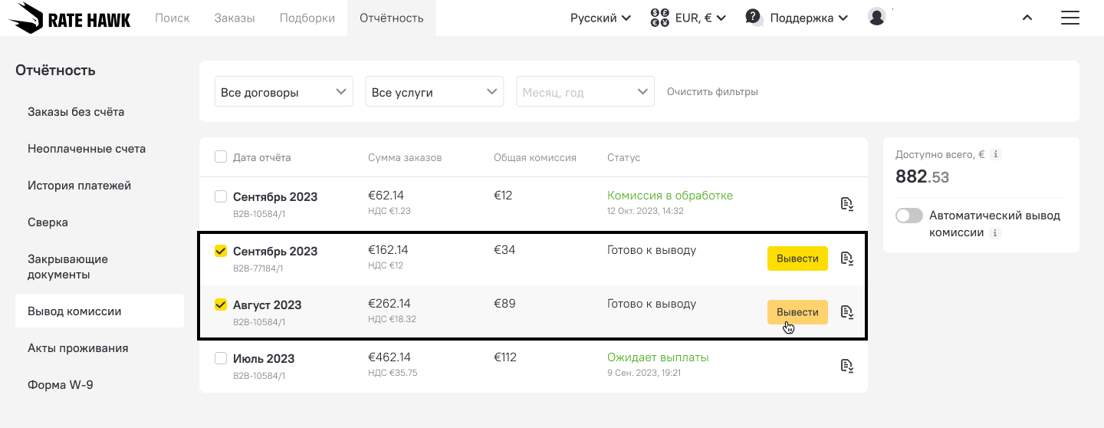Click info icon next to Доступно всего
Screen dimensions: 1104x428
point(995,155)
